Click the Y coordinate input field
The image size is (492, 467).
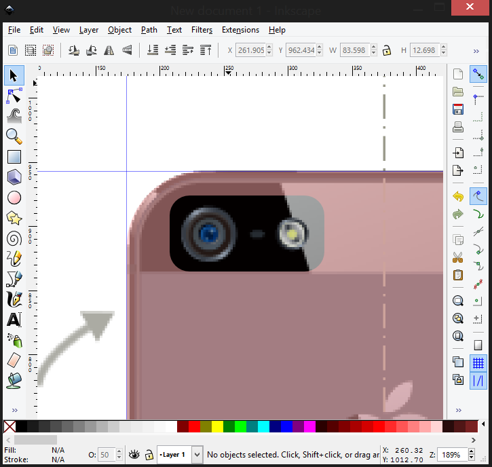point(301,50)
